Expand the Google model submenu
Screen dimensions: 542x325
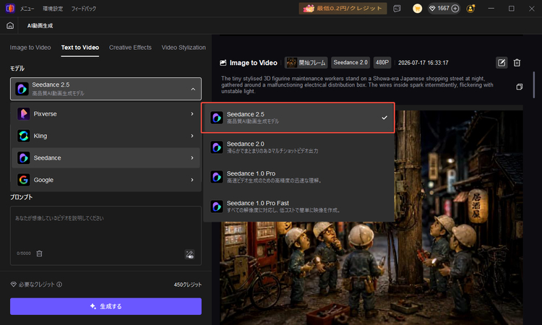click(106, 180)
